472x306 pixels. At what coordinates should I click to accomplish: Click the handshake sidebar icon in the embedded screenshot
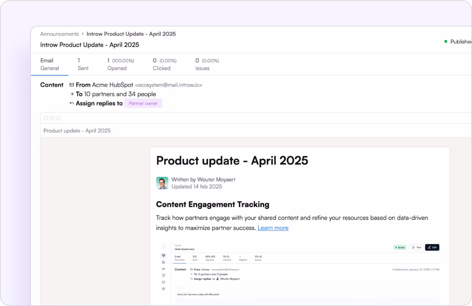(x=163, y=255)
